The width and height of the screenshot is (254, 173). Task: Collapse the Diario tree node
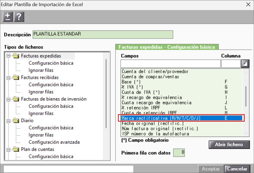click(9, 121)
